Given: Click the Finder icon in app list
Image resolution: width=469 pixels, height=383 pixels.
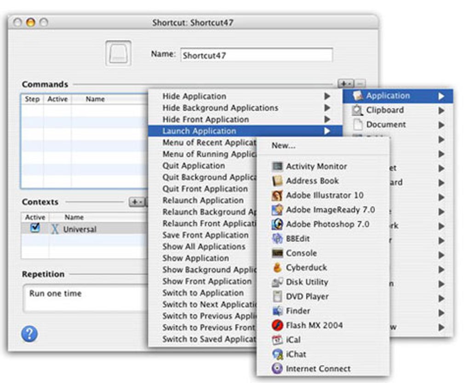Looking at the screenshot, I should click(x=277, y=311).
